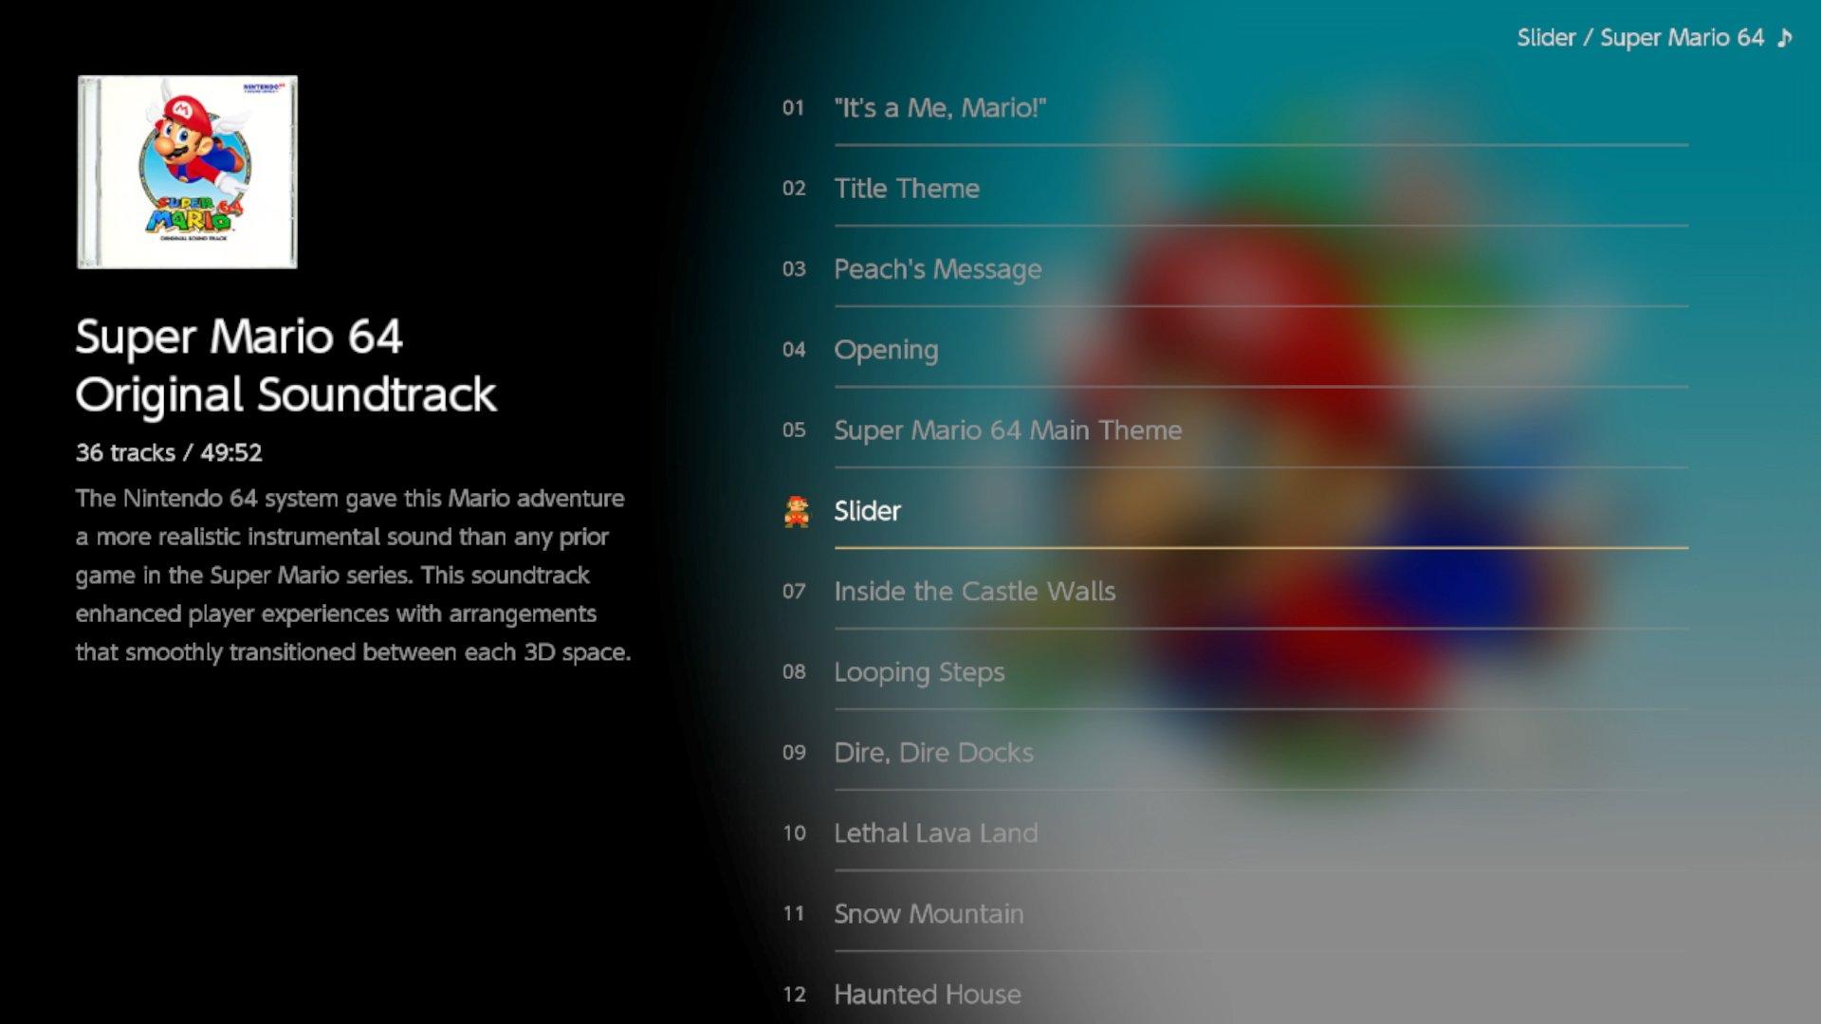Screen dimensions: 1821x1024
Task: Select track 12 Haunted House
Action: (x=927, y=993)
